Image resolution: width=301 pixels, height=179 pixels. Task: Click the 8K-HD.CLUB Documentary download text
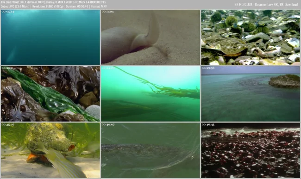pyautogui.click(x=266, y=5)
